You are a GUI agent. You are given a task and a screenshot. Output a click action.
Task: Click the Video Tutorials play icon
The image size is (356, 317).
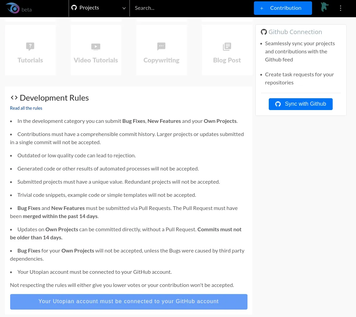(x=96, y=47)
